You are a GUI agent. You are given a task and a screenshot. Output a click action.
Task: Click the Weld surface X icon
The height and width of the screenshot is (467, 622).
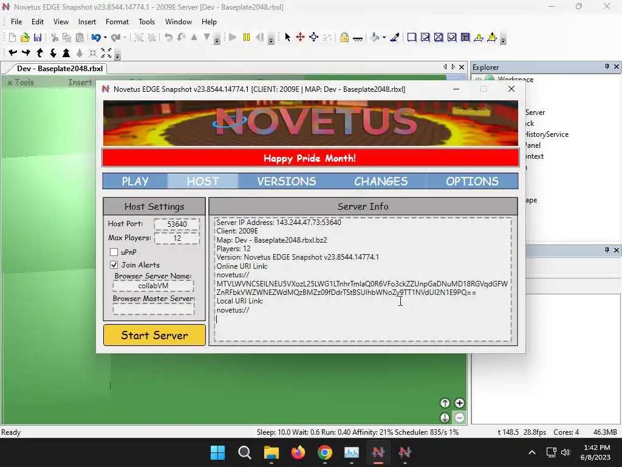(x=439, y=37)
